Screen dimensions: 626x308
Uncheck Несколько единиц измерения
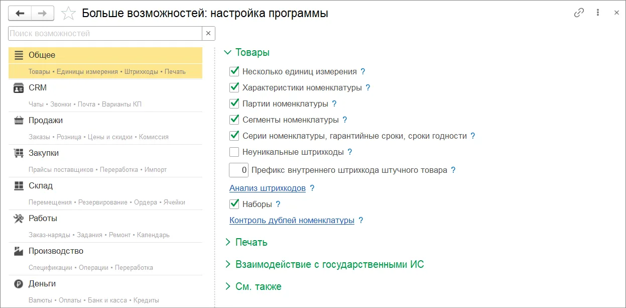234,71
